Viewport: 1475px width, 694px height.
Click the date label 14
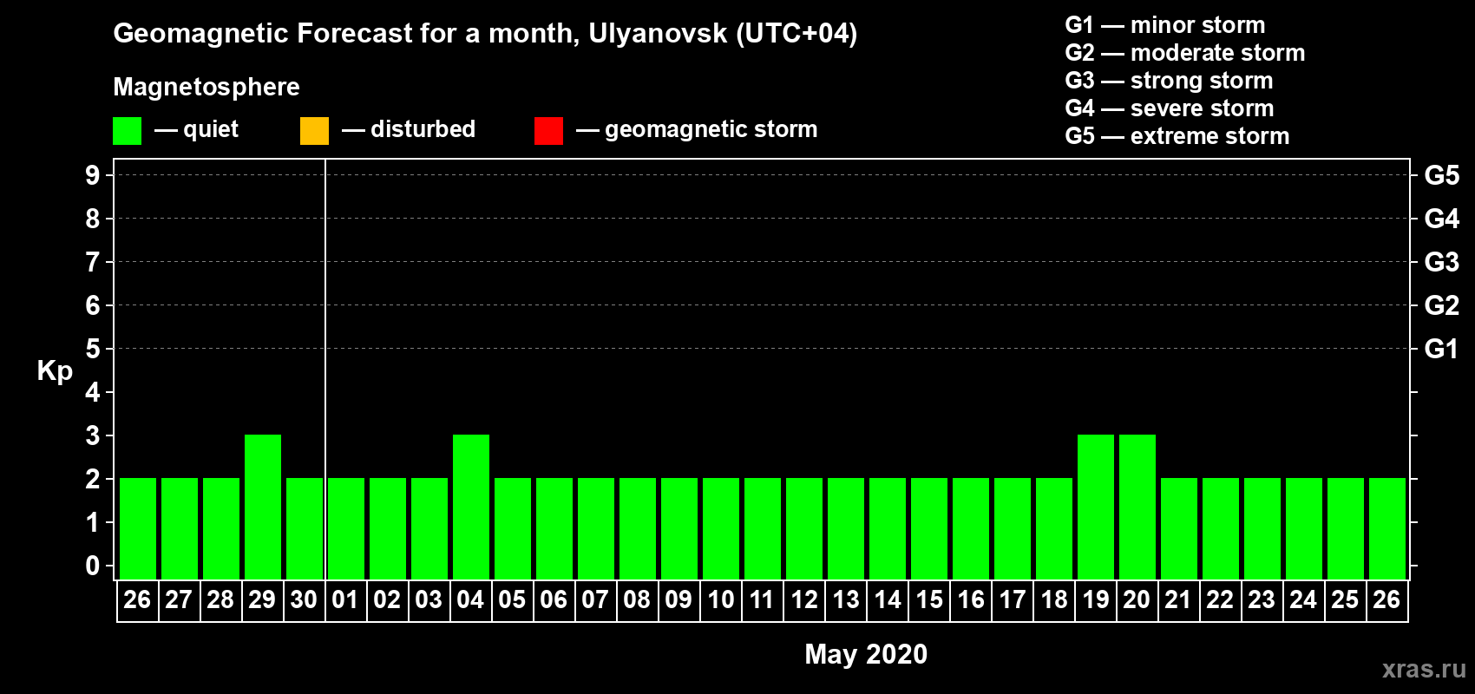(888, 600)
